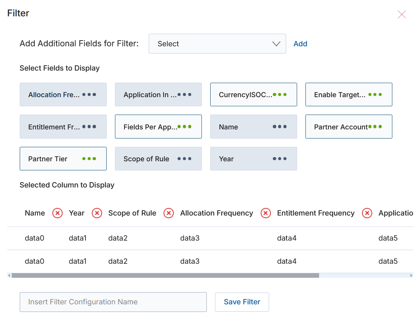Click the Save Filter button

(242, 302)
